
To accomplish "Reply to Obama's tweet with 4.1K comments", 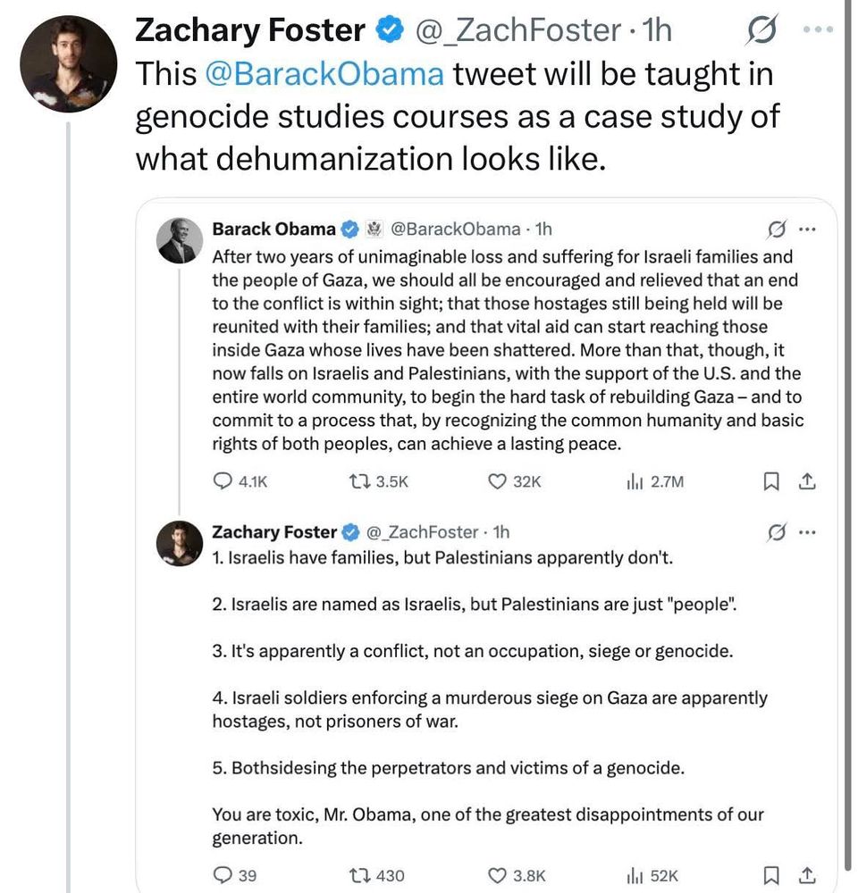I will point(223,481).
